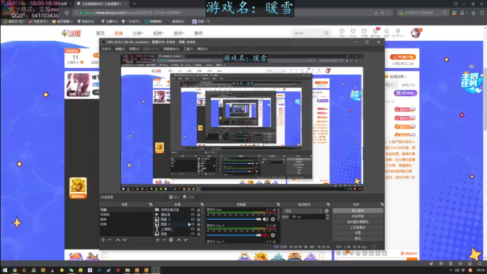Open OBS 设置 button in Controls
Viewport: 487px width, 274px height.
pyautogui.click(x=358, y=233)
